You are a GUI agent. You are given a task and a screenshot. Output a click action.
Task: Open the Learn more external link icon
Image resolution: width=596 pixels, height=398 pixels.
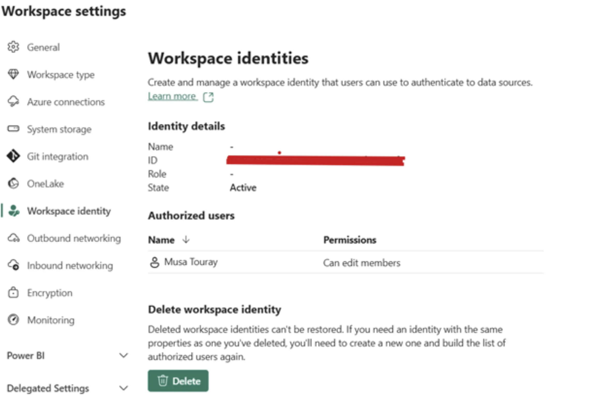208,97
